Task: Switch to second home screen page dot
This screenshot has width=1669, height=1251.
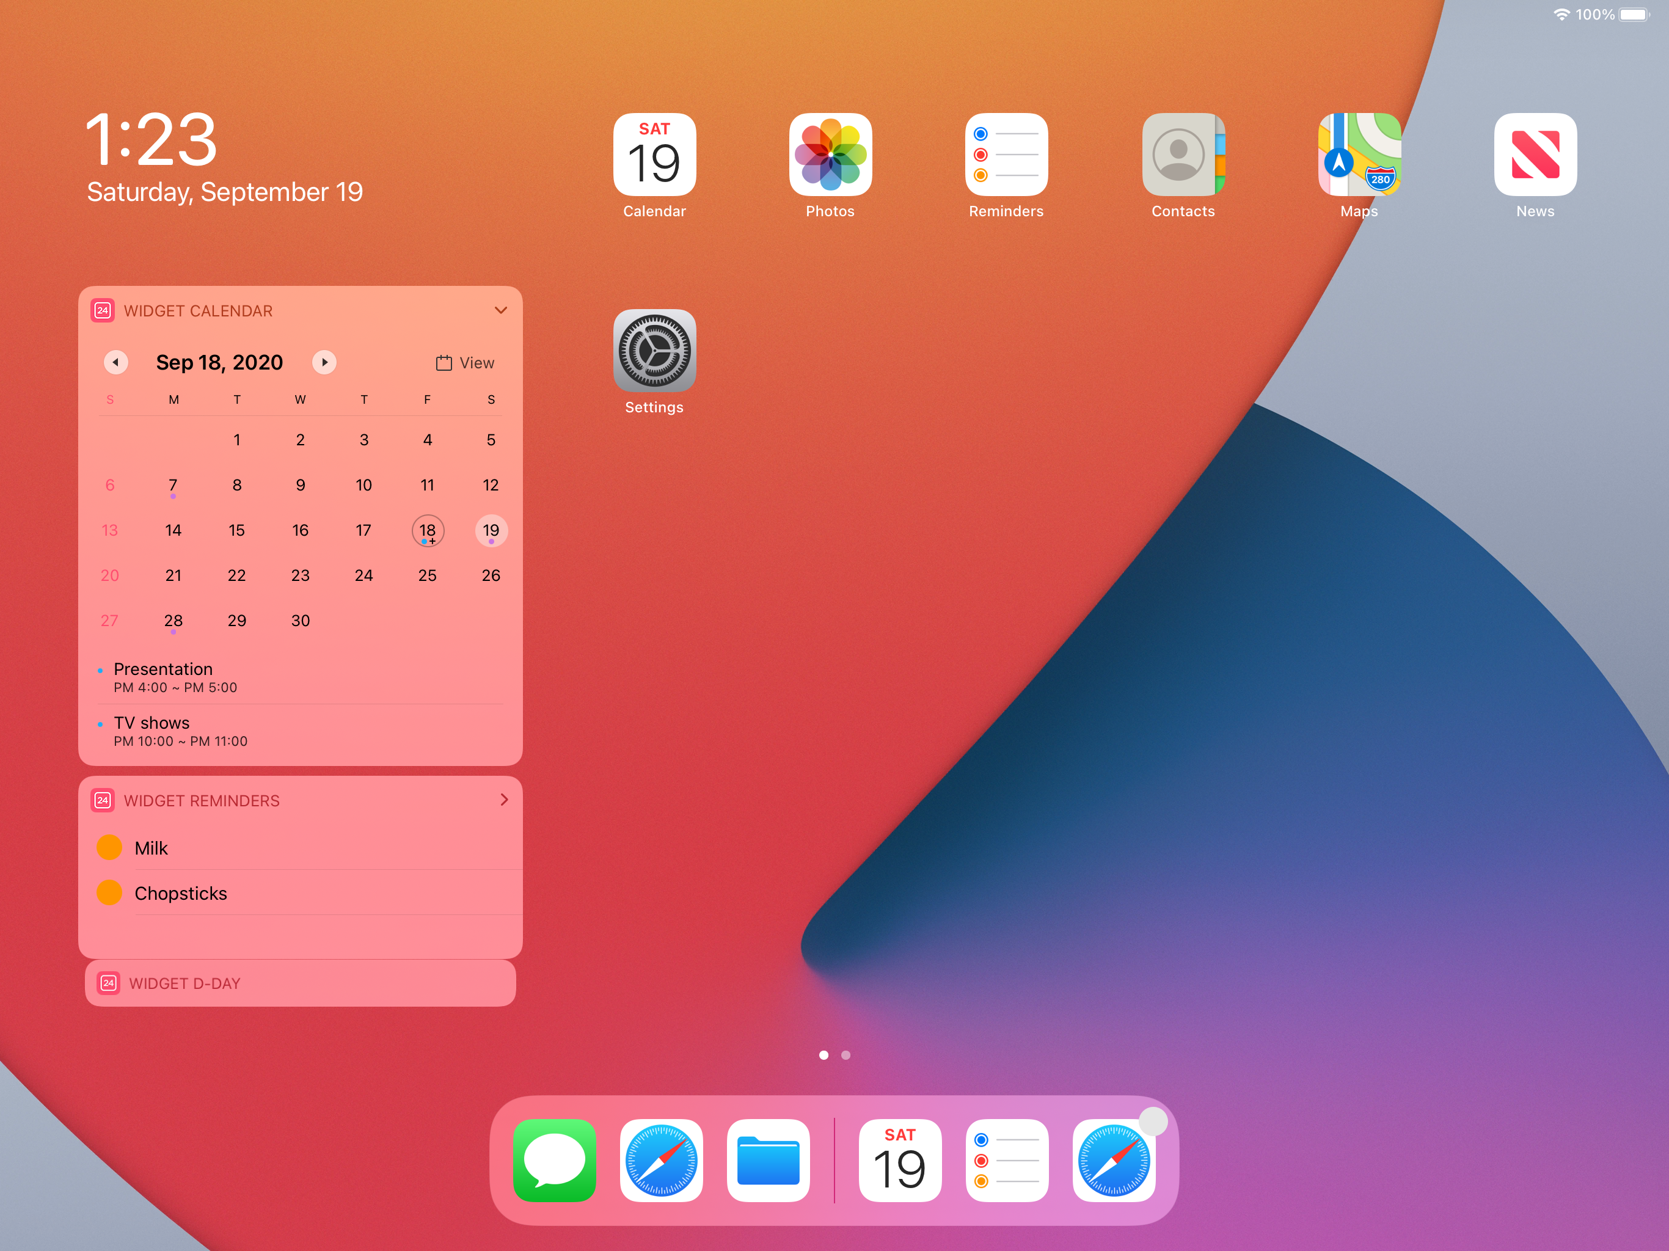Action: pos(846,1055)
